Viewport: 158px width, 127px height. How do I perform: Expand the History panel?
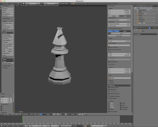(x=5, y=68)
